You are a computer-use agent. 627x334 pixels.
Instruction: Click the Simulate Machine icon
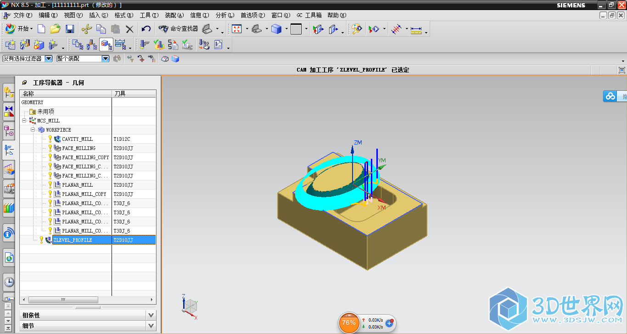point(187,45)
